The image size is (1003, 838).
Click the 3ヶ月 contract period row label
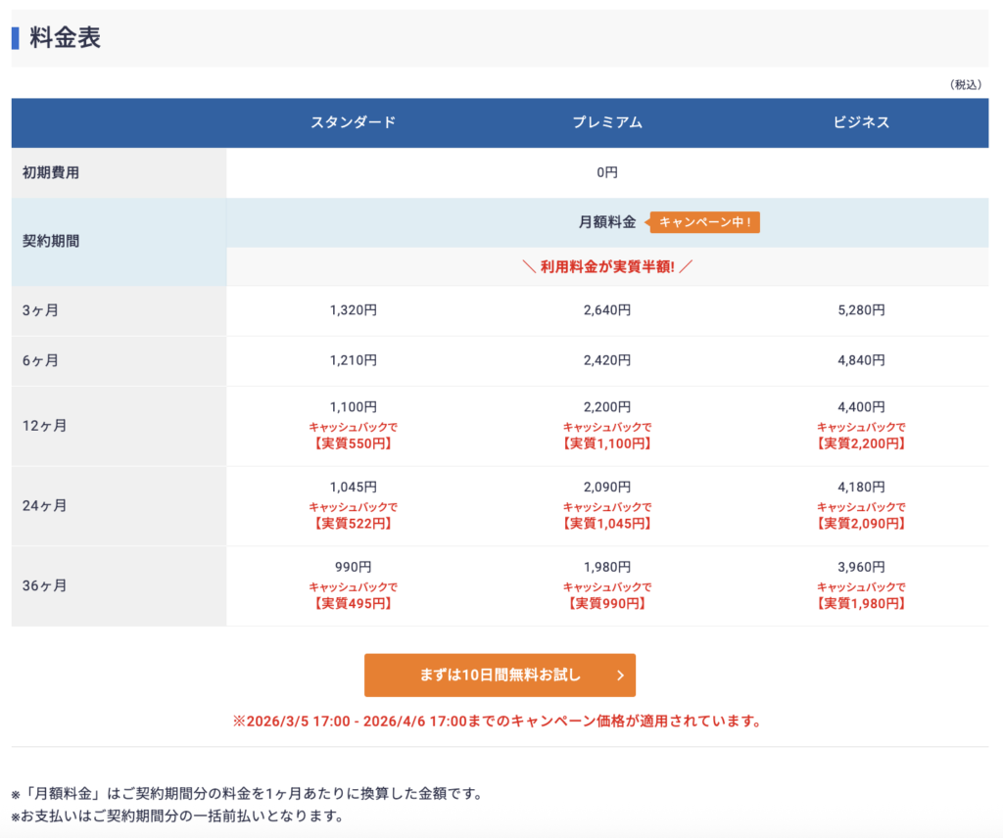[x=40, y=310]
